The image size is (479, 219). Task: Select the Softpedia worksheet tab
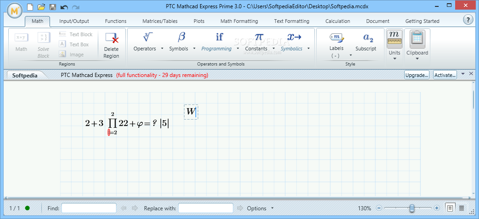[x=25, y=75]
